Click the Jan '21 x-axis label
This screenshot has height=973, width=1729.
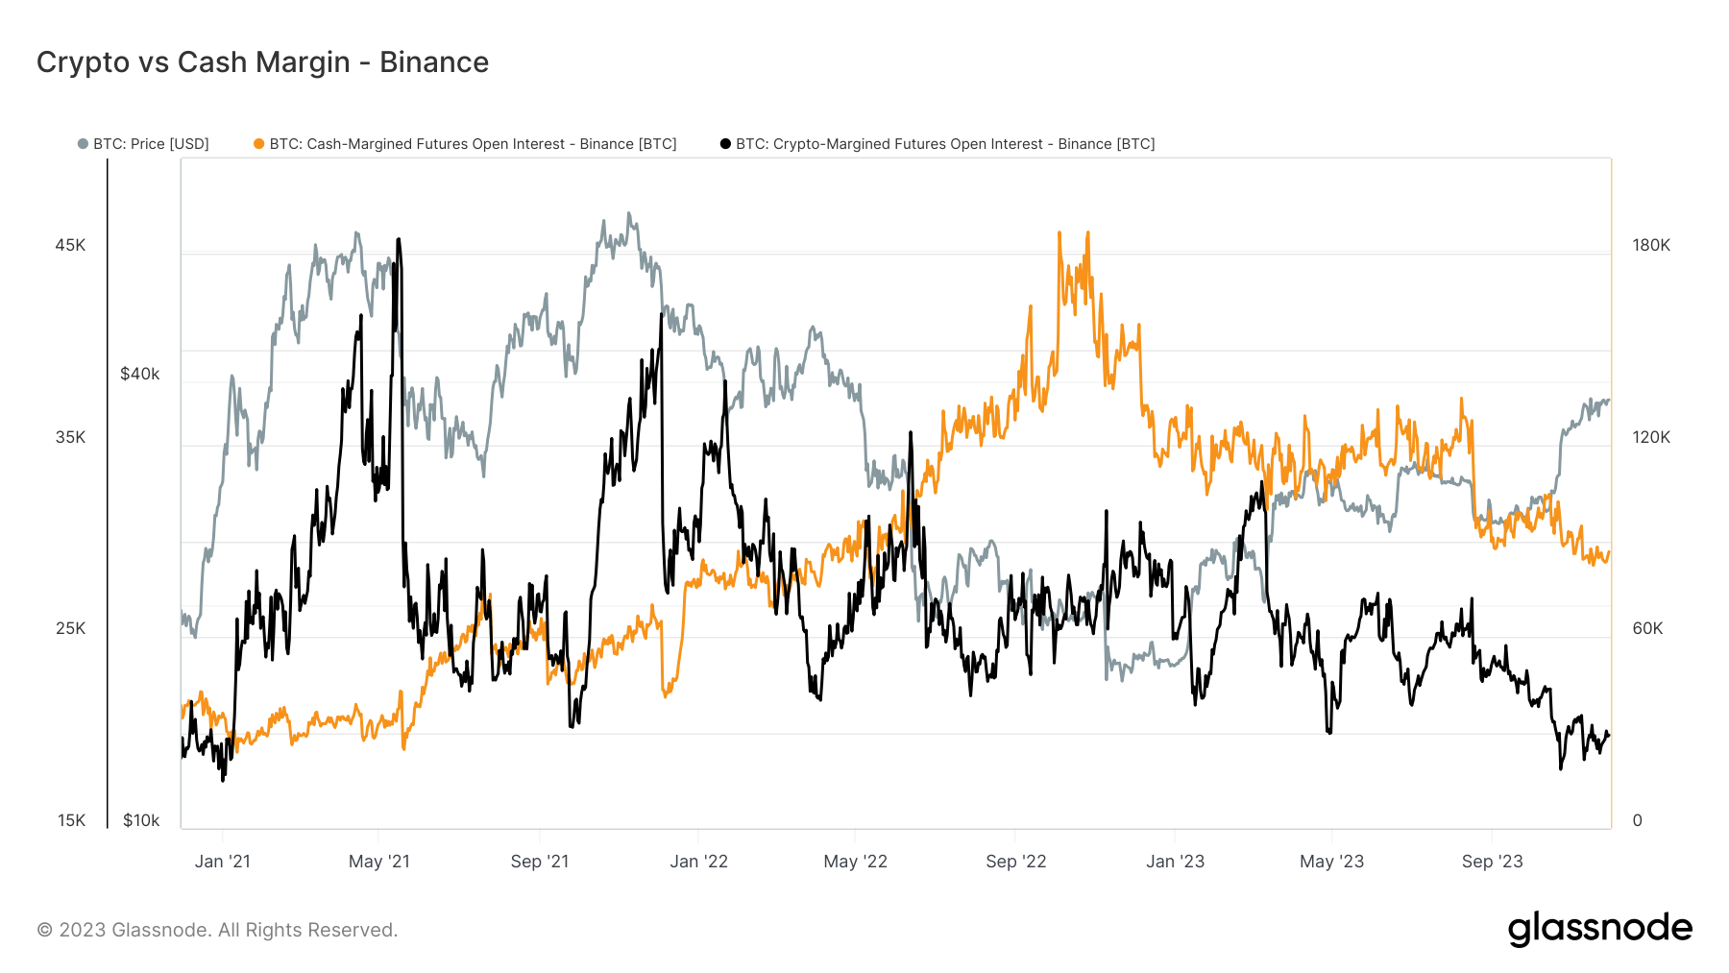(x=223, y=862)
